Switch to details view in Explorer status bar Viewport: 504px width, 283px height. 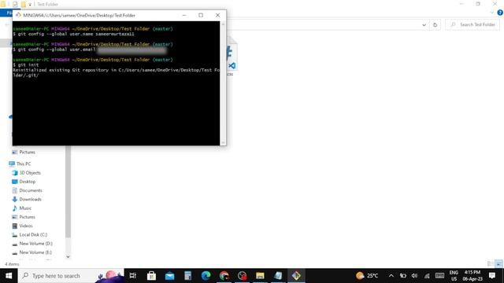coord(490,264)
